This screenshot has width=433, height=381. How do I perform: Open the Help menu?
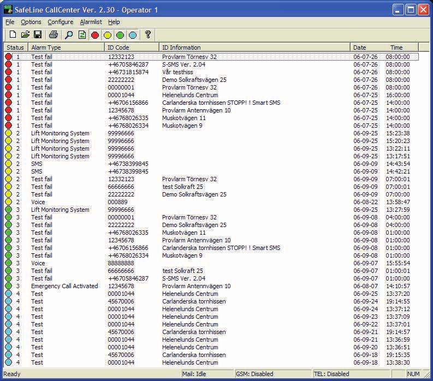[114, 22]
